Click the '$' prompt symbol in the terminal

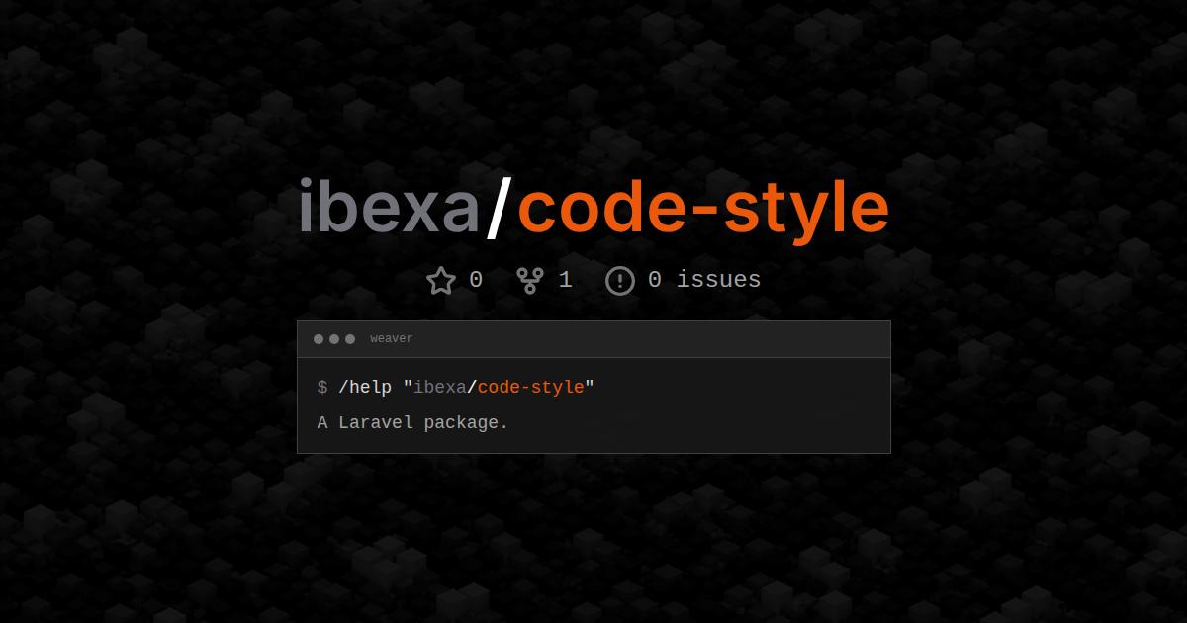coord(322,387)
